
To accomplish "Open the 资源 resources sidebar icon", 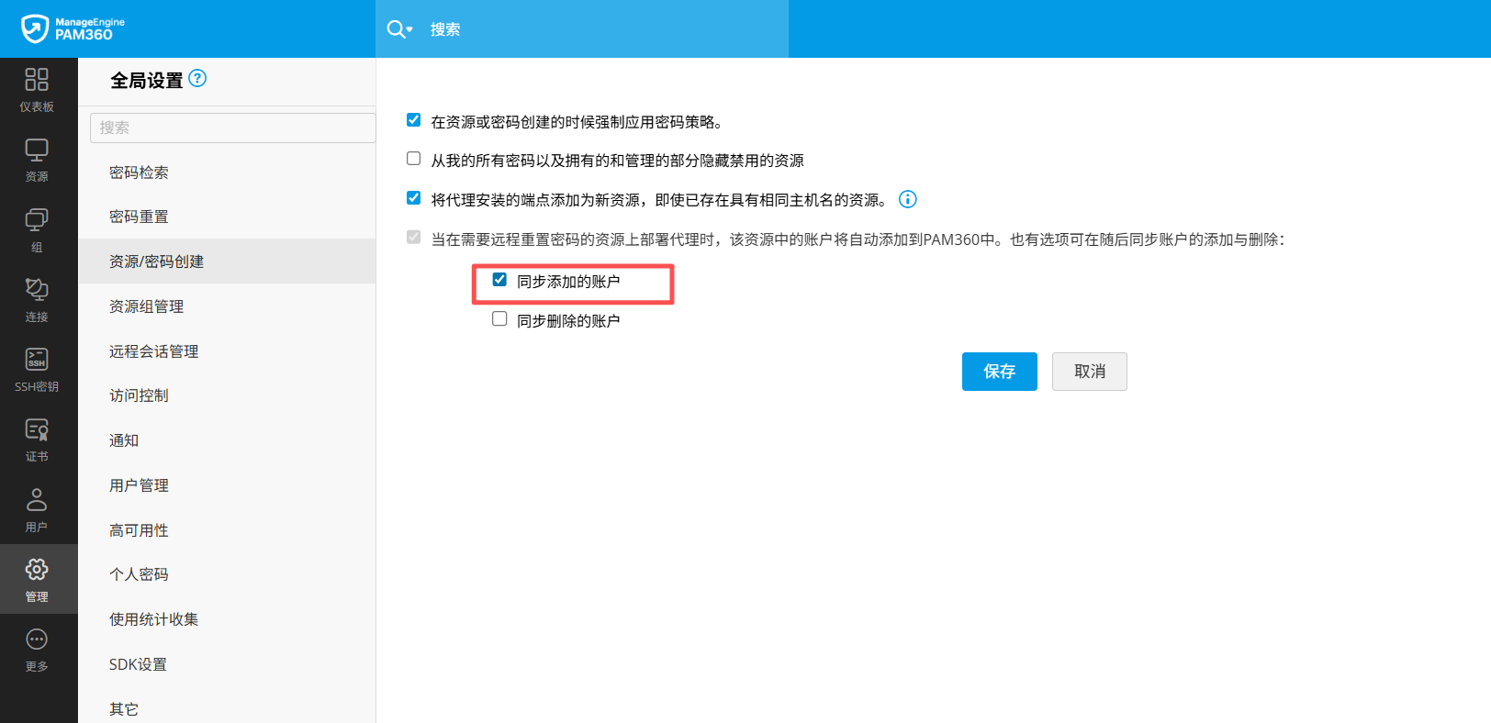I will click(x=37, y=161).
